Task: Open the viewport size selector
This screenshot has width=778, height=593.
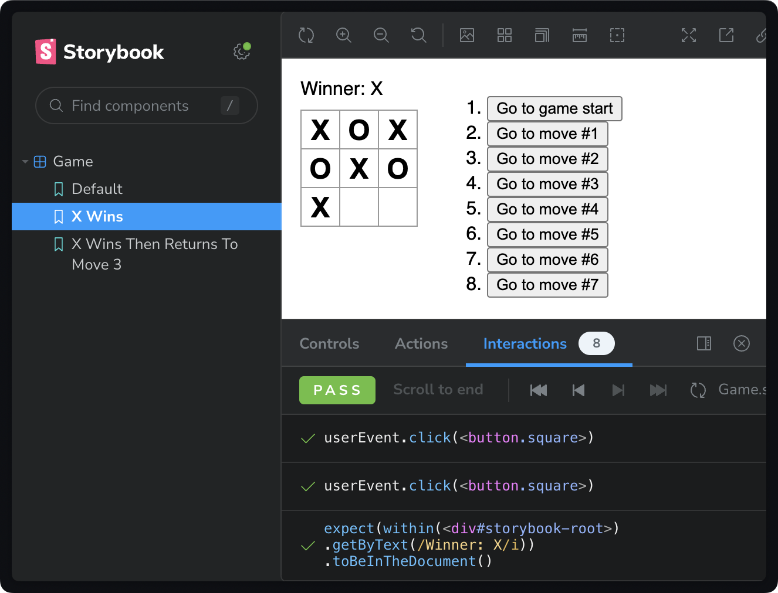Action: pos(542,35)
